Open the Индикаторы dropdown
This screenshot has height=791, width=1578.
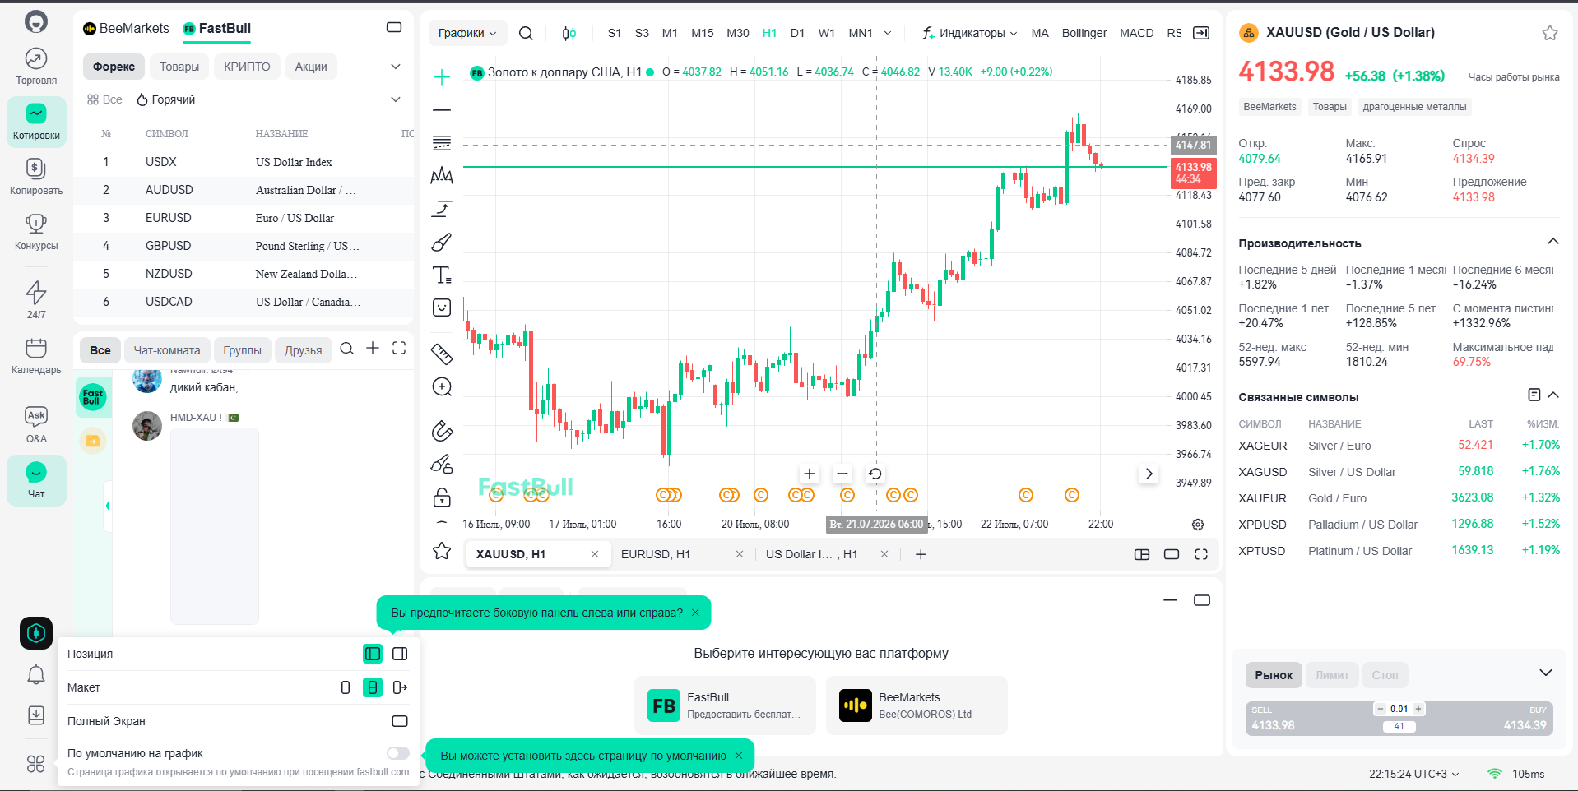click(971, 33)
